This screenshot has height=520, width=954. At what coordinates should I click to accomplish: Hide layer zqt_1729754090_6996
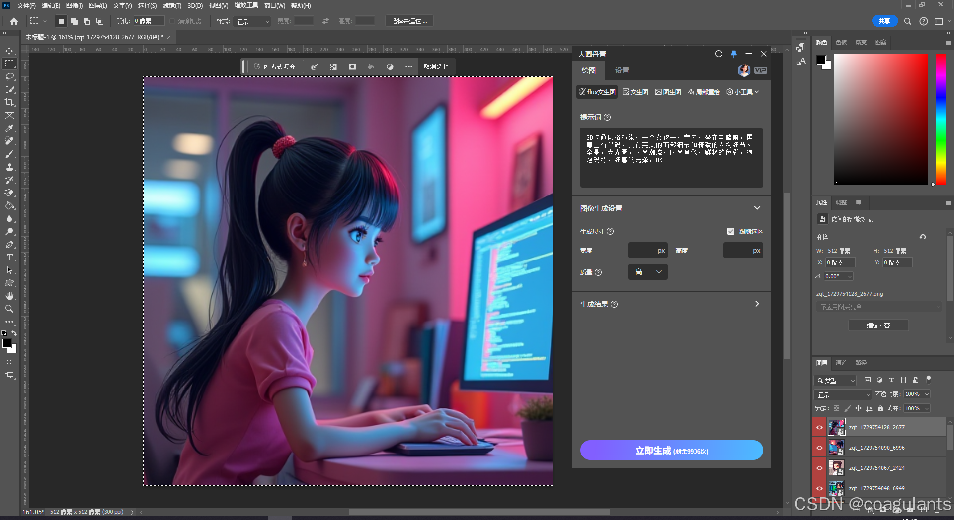point(819,448)
